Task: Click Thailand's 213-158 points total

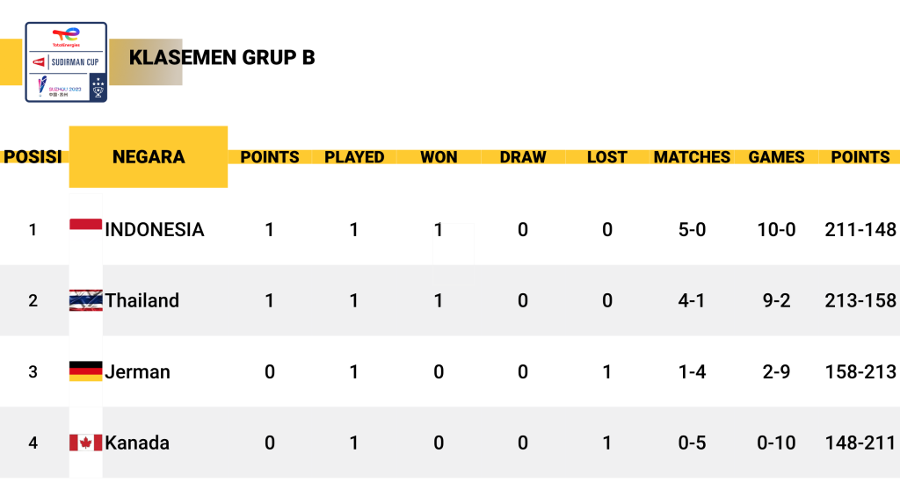Action: tap(860, 300)
